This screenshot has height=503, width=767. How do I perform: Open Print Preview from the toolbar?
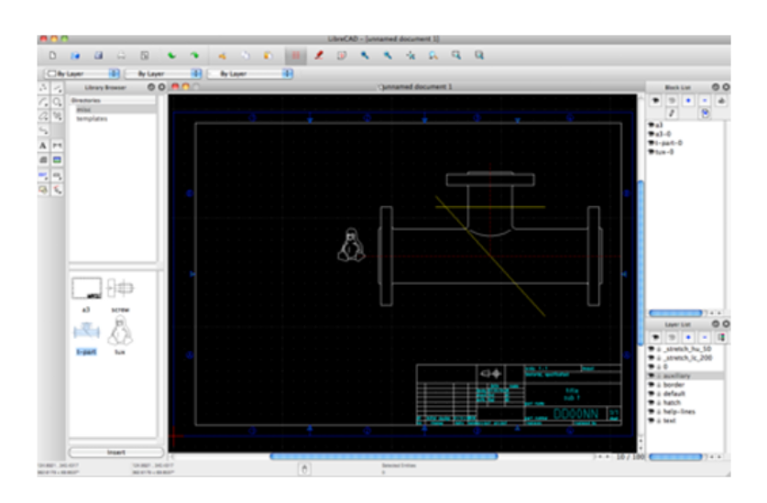145,55
